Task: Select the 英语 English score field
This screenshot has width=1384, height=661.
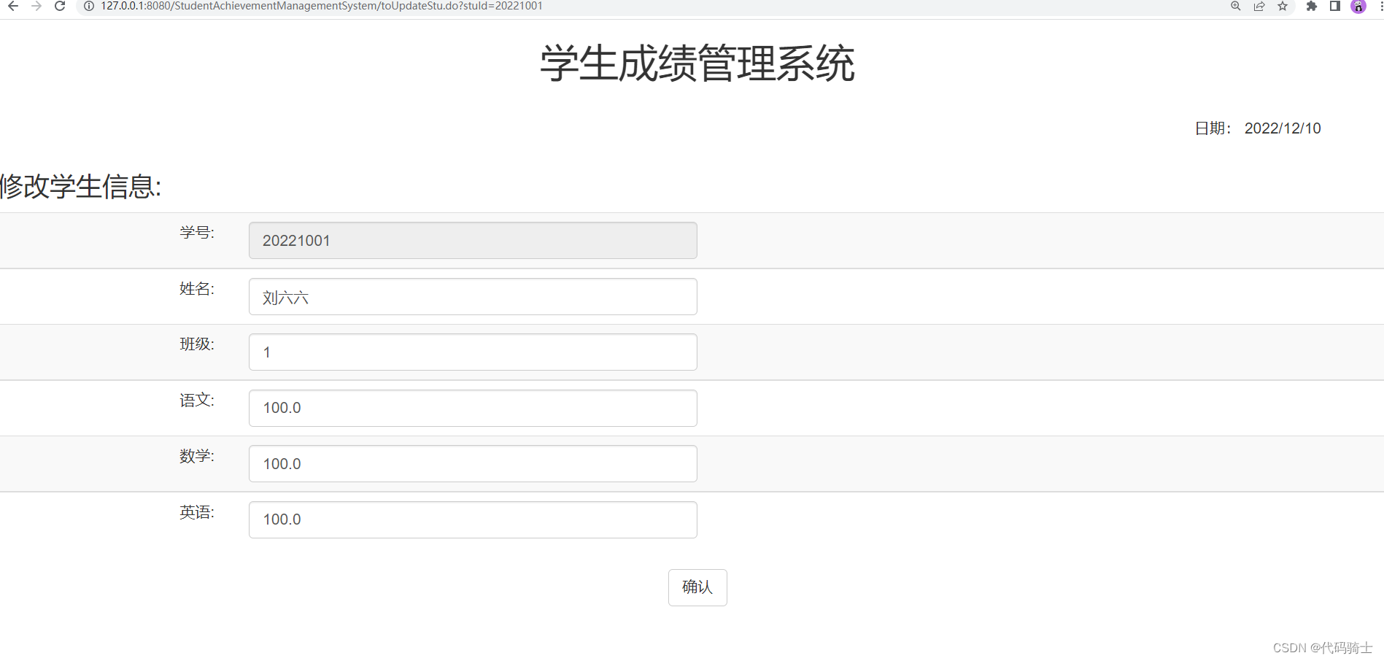Action: (x=472, y=519)
